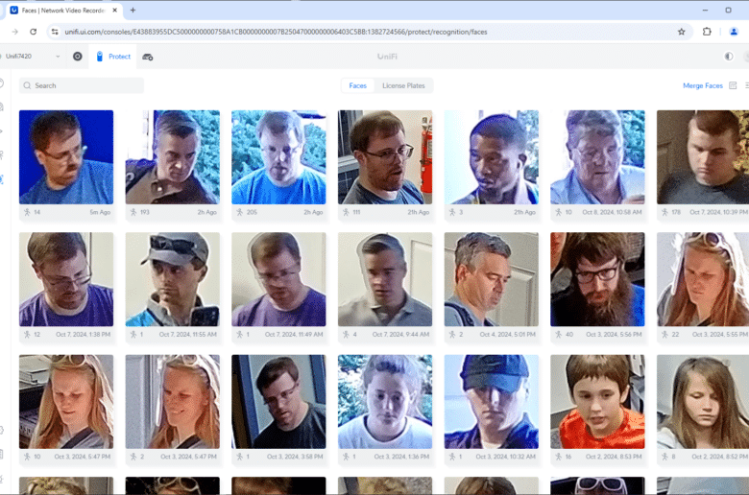Screen dimensions: 749x495
Task: Click the 'Oct 3, 2024, 5:56 PM' timestamp
Action: point(614,334)
